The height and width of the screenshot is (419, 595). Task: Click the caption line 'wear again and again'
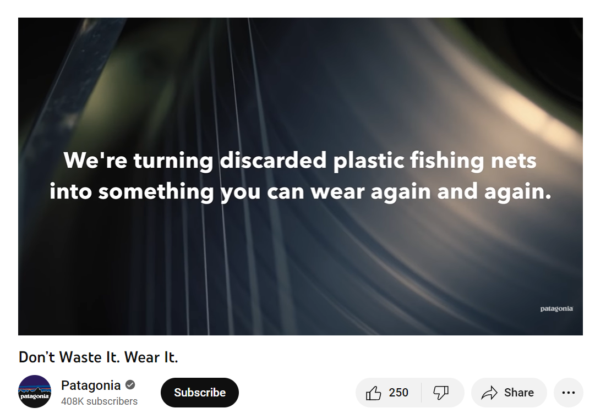click(x=300, y=191)
